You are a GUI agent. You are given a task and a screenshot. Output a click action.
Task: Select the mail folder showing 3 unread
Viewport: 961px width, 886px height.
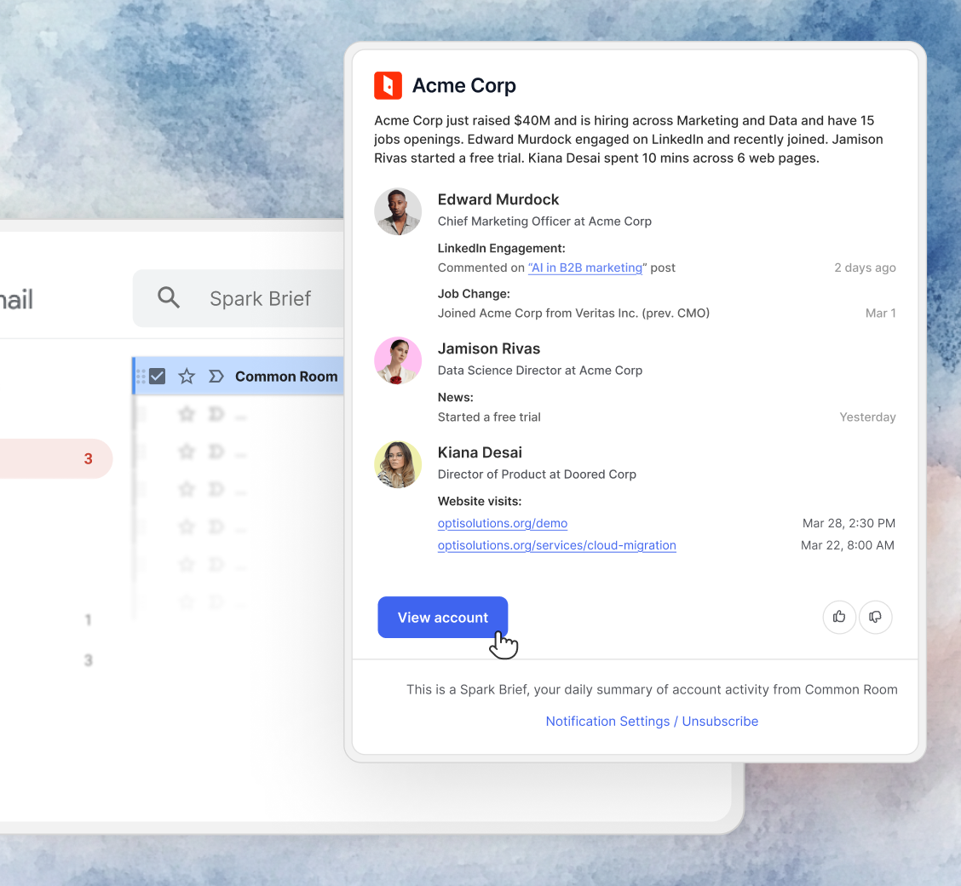(x=56, y=458)
